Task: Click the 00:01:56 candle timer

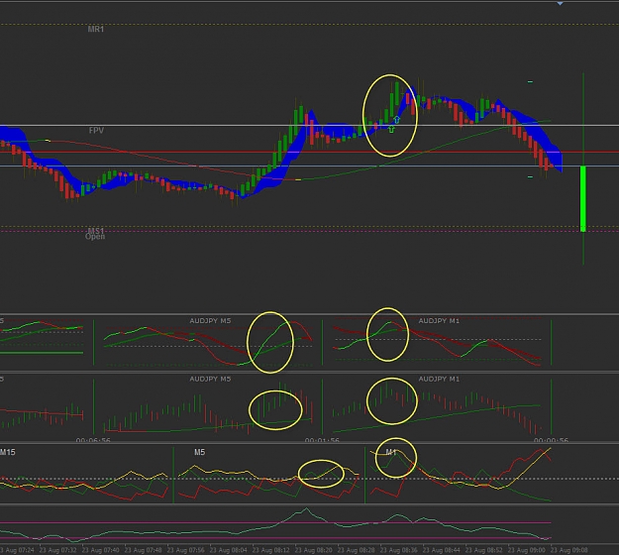Action: point(322,440)
